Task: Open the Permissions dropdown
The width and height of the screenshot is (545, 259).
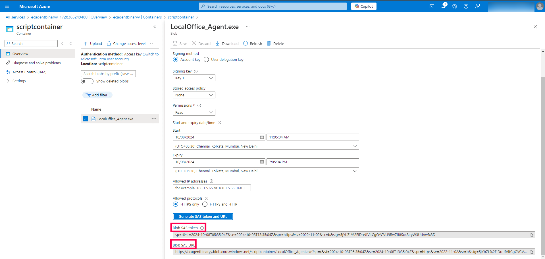Action: [194, 112]
